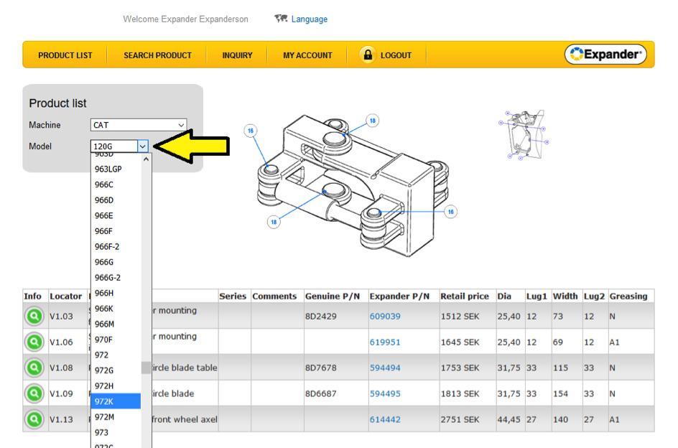Open info for locator V1.13 row
The height and width of the screenshot is (448, 678).
point(34,419)
